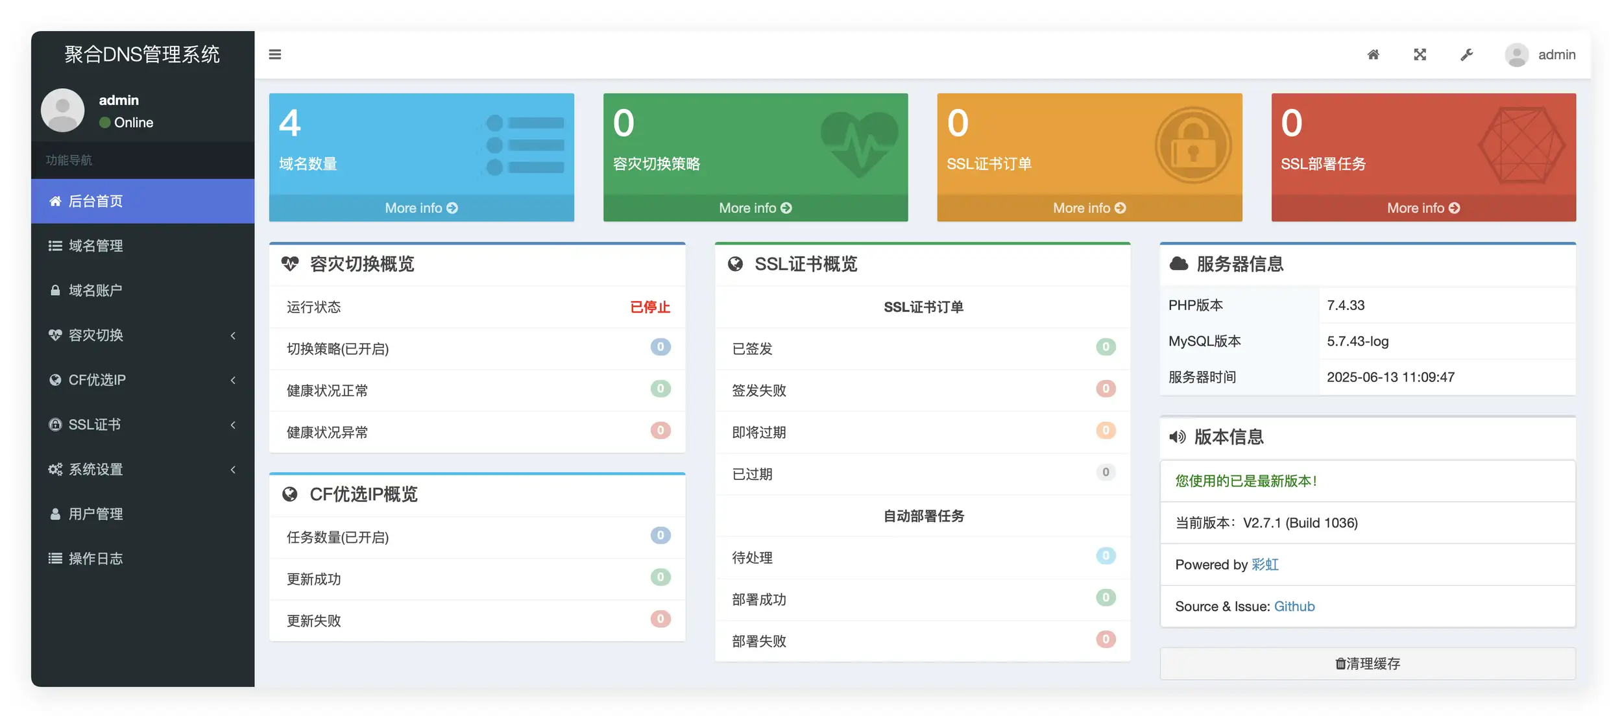Toggle fullscreen with the expand icon

1420,54
